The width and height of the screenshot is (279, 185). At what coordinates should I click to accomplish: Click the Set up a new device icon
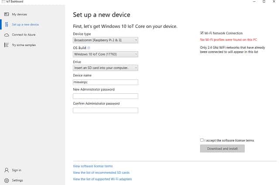7,24
